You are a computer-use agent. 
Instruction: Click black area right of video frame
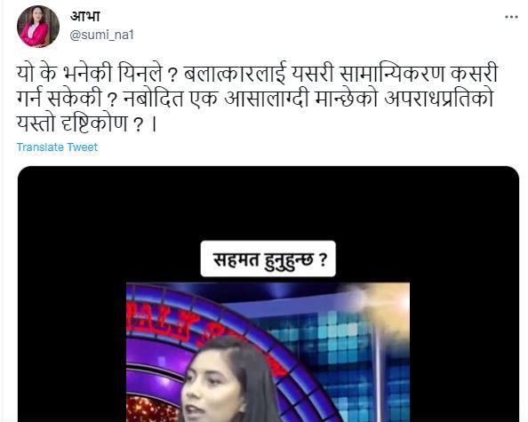pyautogui.click(x=464, y=337)
